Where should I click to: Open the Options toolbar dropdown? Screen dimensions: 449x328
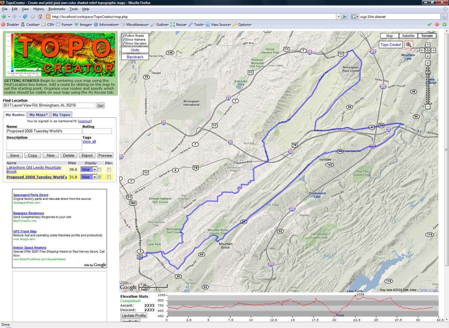242,24
